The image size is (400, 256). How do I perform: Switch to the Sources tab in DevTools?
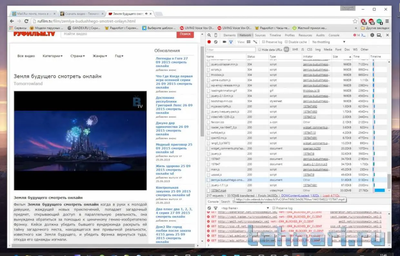260,35
